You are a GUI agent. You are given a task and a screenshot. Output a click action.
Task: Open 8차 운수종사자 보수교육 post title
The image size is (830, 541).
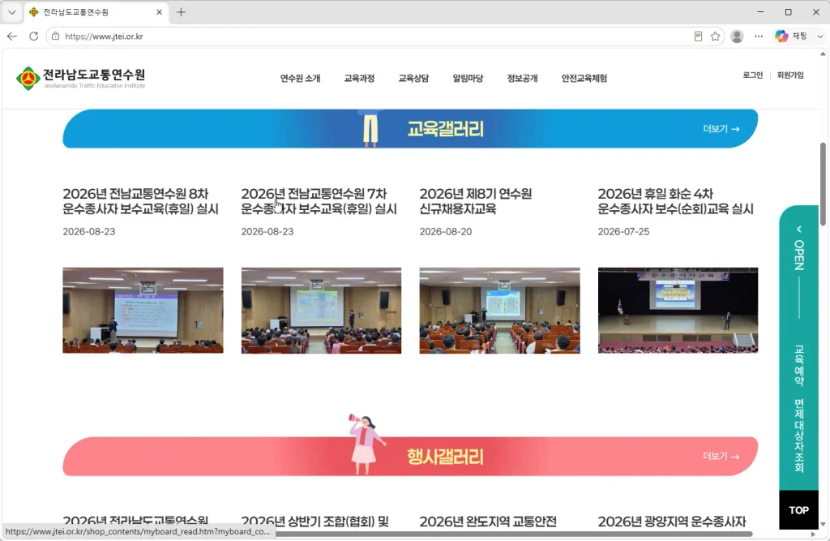140,201
